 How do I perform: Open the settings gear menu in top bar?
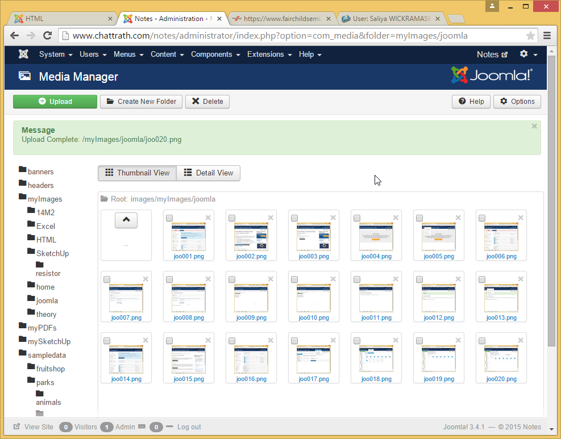[x=528, y=55]
